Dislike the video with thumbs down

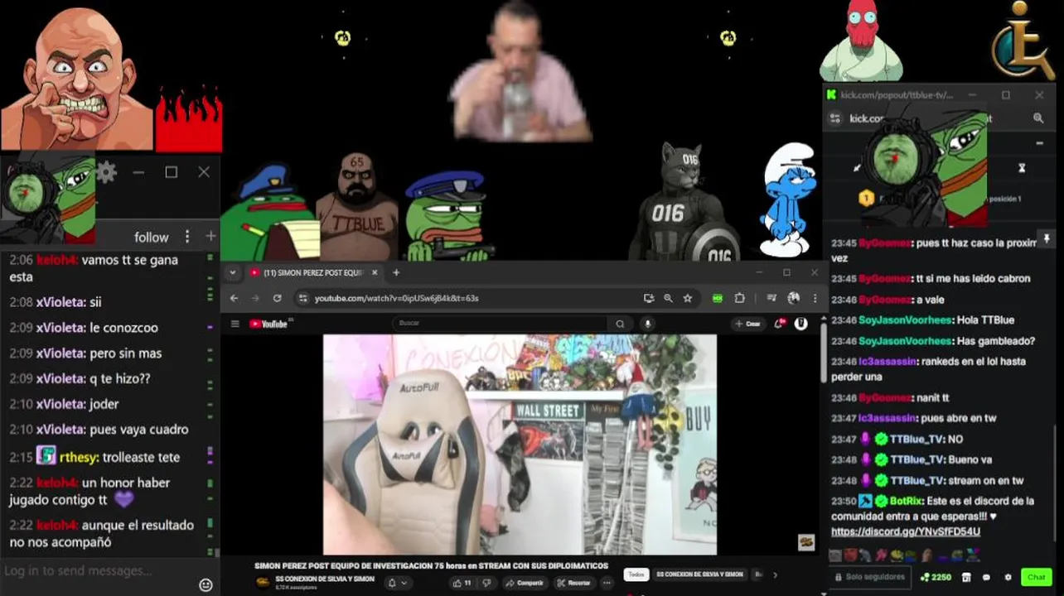point(487,583)
